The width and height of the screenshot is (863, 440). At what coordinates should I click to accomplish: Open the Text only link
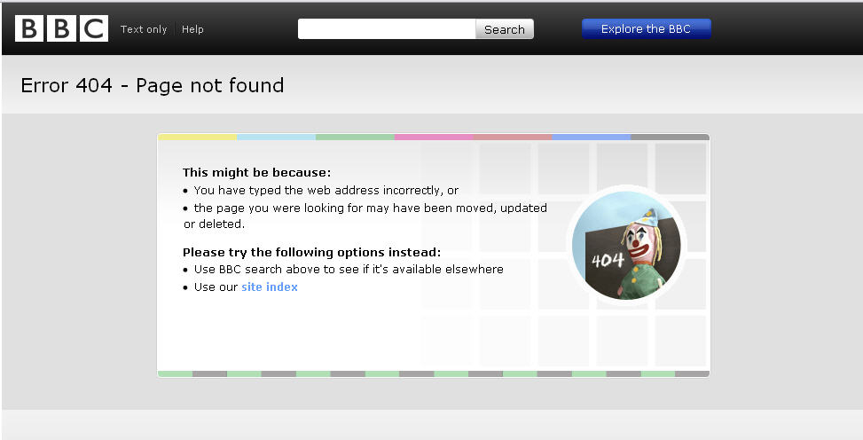pos(144,29)
